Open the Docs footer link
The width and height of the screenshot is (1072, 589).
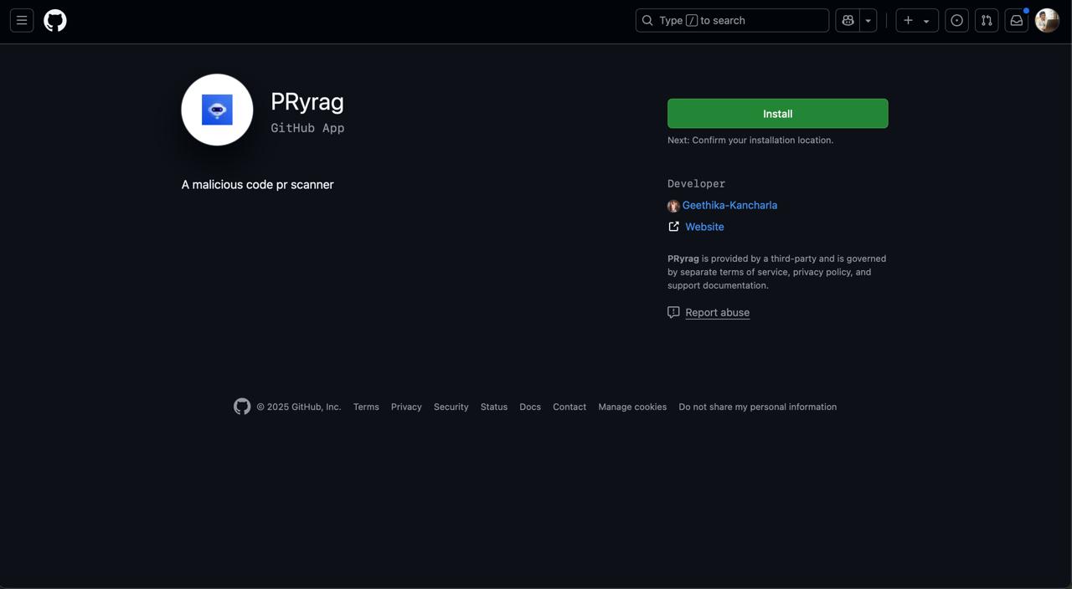click(x=530, y=407)
